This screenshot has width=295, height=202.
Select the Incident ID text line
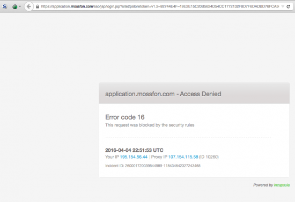coord(153,166)
